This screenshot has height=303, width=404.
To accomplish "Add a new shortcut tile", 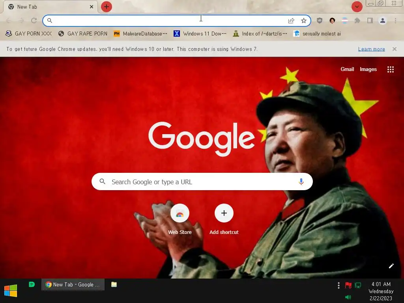I will pyautogui.click(x=224, y=219).
